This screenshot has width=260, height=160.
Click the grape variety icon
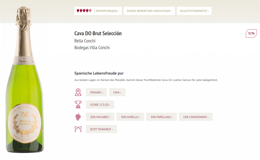(x=78, y=117)
